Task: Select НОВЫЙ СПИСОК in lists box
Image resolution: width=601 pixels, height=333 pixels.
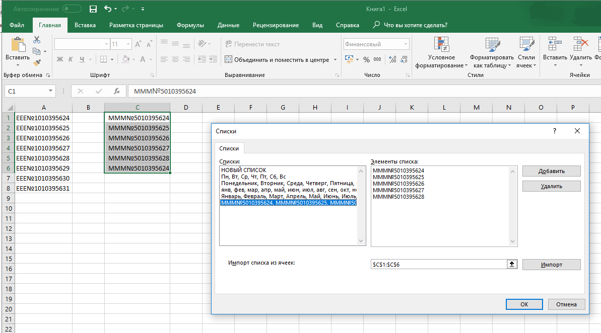Action: tap(243, 170)
